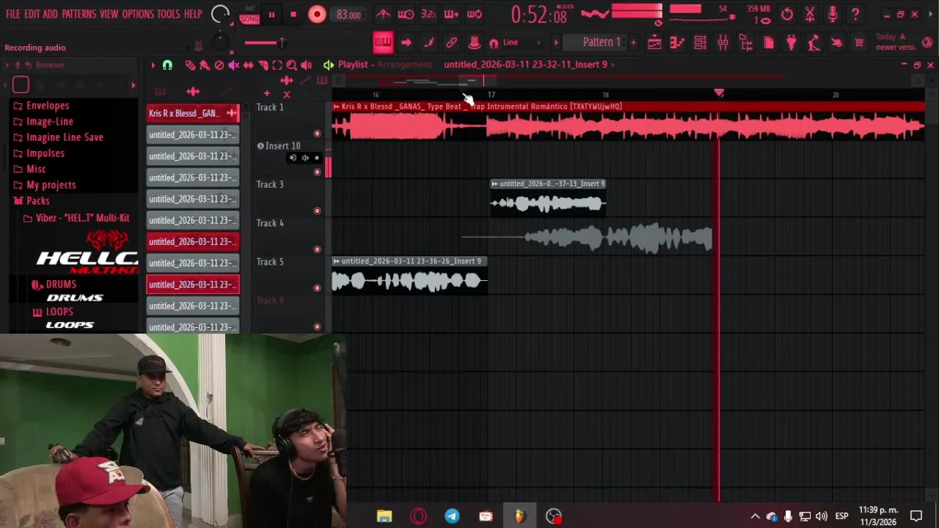Toggle wait for input before playing
The width and height of the screenshot is (939, 528).
click(406, 14)
